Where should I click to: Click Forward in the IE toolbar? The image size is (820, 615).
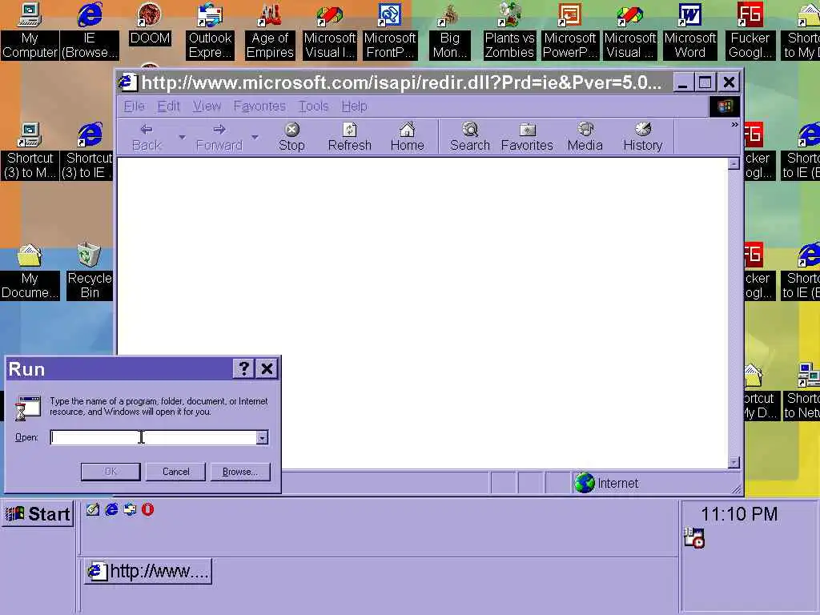tap(219, 138)
